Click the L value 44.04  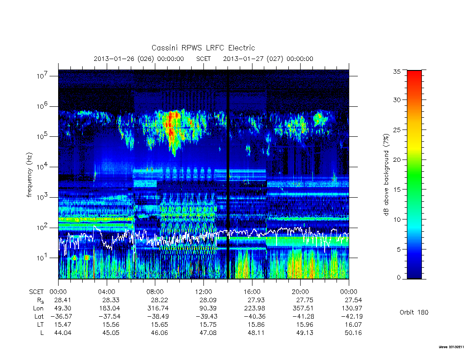[x=63, y=333]
